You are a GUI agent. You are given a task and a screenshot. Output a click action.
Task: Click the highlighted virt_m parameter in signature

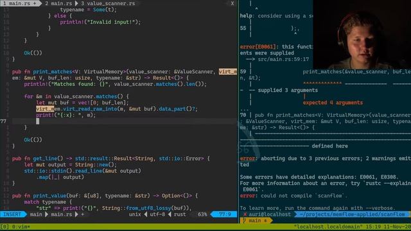228,71
